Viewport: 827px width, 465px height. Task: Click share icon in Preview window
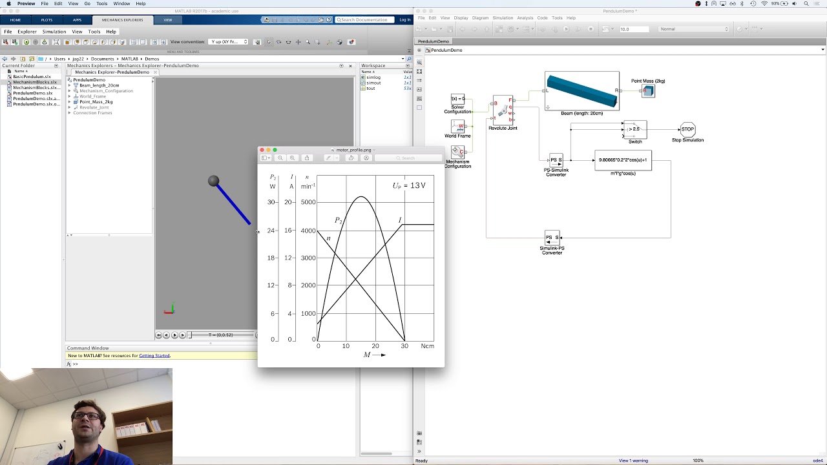[x=307, y=158]
